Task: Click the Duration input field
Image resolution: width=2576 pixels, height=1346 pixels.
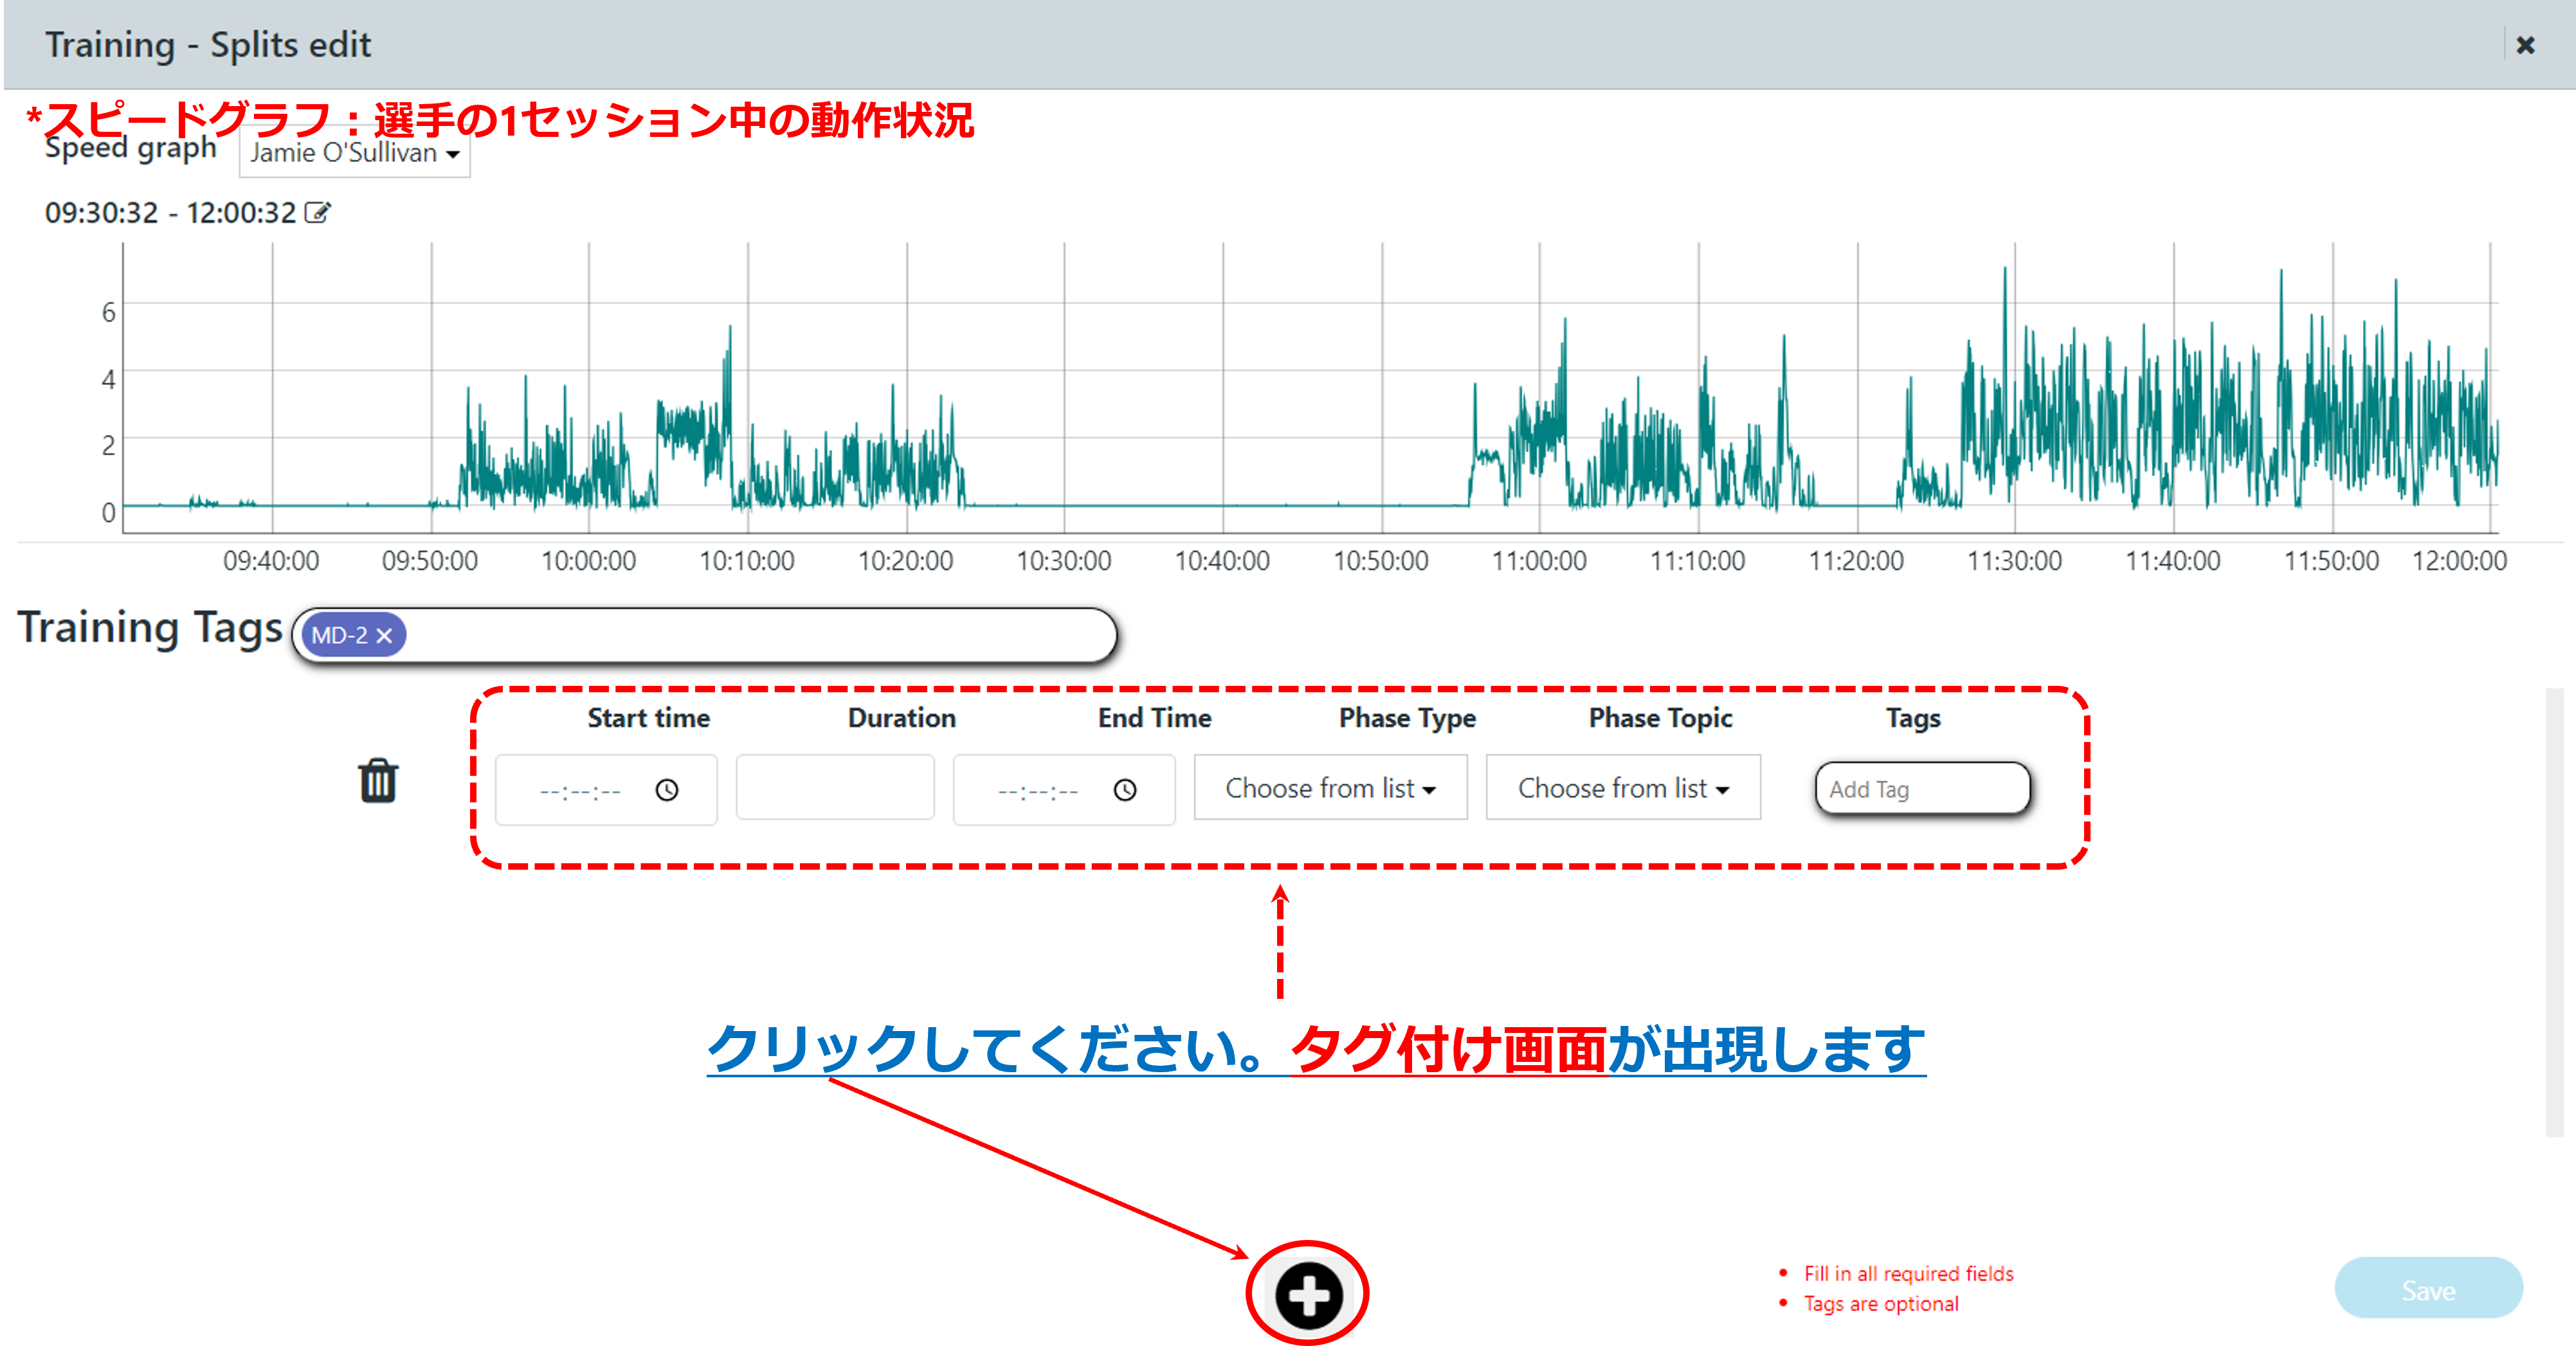Action: [x=835, y=787]
